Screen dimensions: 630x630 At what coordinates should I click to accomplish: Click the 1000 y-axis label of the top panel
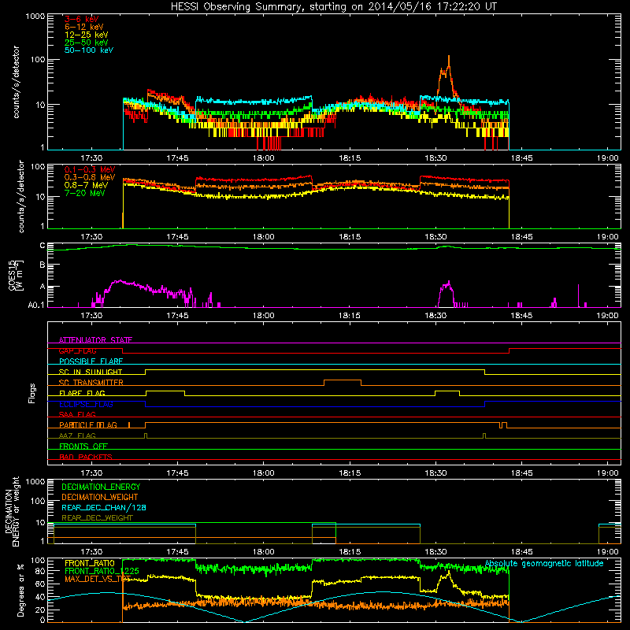pyautogui.click(x=35, y=17)
